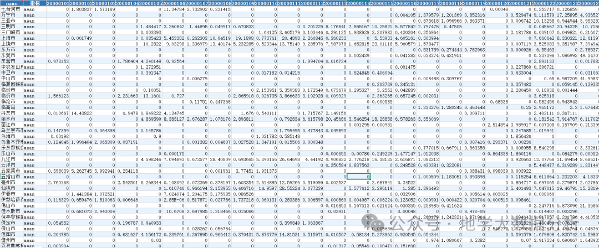Screen dimensions: 599x248
Task: Select the city name cell 临汾市
Action: (12, 90)
